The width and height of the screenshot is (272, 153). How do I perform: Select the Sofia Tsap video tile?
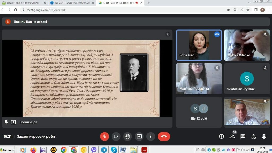(199, 45)
